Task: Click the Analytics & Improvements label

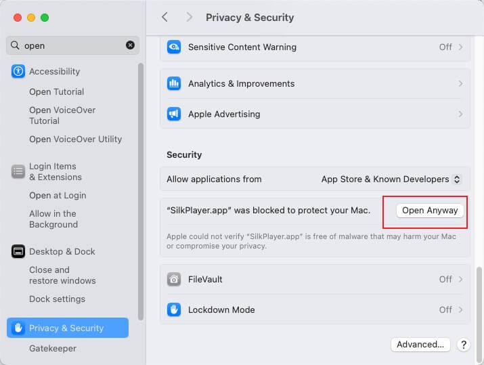Action: coord(242,83)
